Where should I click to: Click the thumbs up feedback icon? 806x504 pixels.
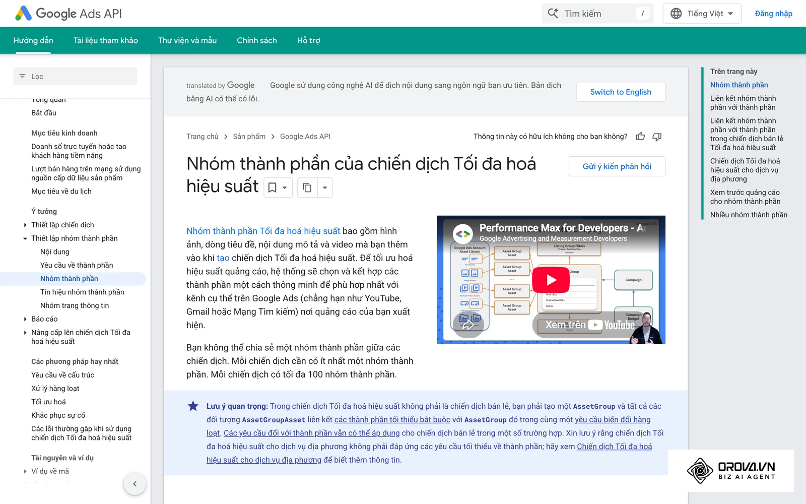(x=640, y=137)
